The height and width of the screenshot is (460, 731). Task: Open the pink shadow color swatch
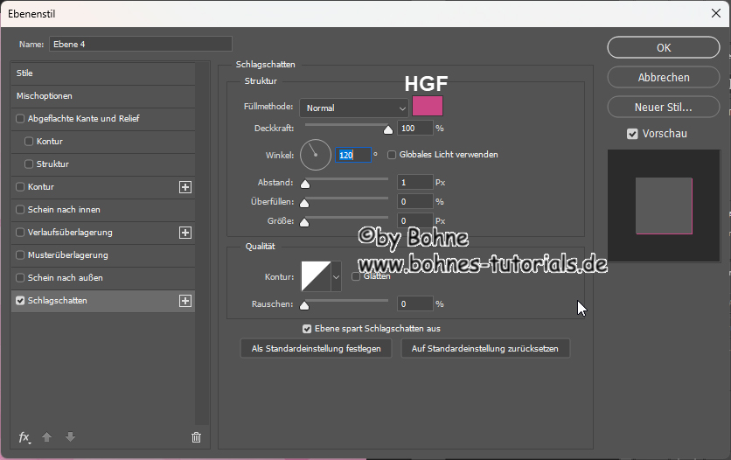[x=428, y=107]
